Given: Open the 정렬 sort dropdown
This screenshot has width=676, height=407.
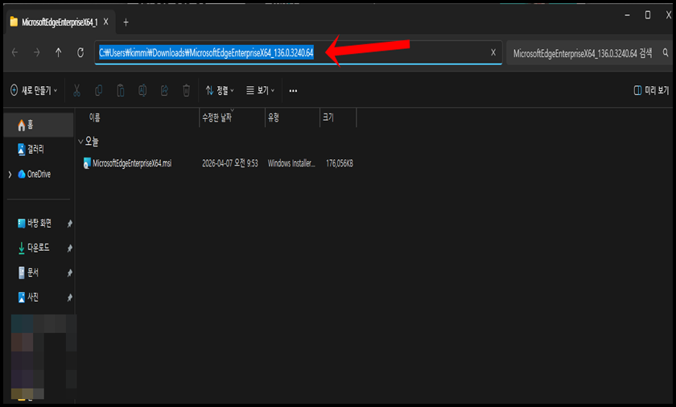Looking at the screenshot, I should (x=220, y=90).
